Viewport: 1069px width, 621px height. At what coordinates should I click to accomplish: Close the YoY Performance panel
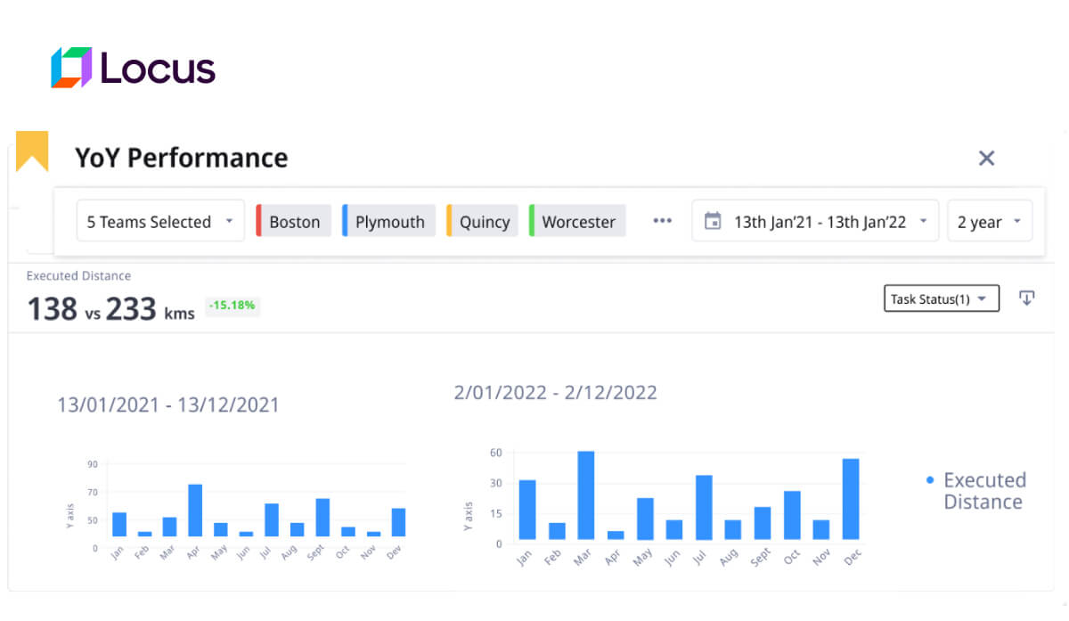(x=986, y=159)
